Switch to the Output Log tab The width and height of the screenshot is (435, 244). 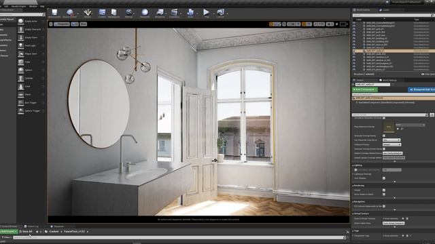coord(31,226)
